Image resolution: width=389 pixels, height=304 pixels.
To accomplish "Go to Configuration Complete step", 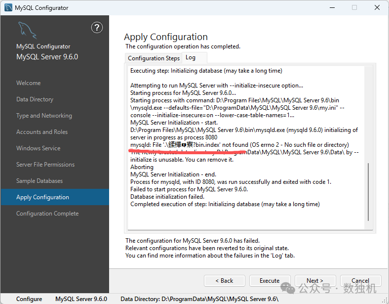I will tap(47, 214).
